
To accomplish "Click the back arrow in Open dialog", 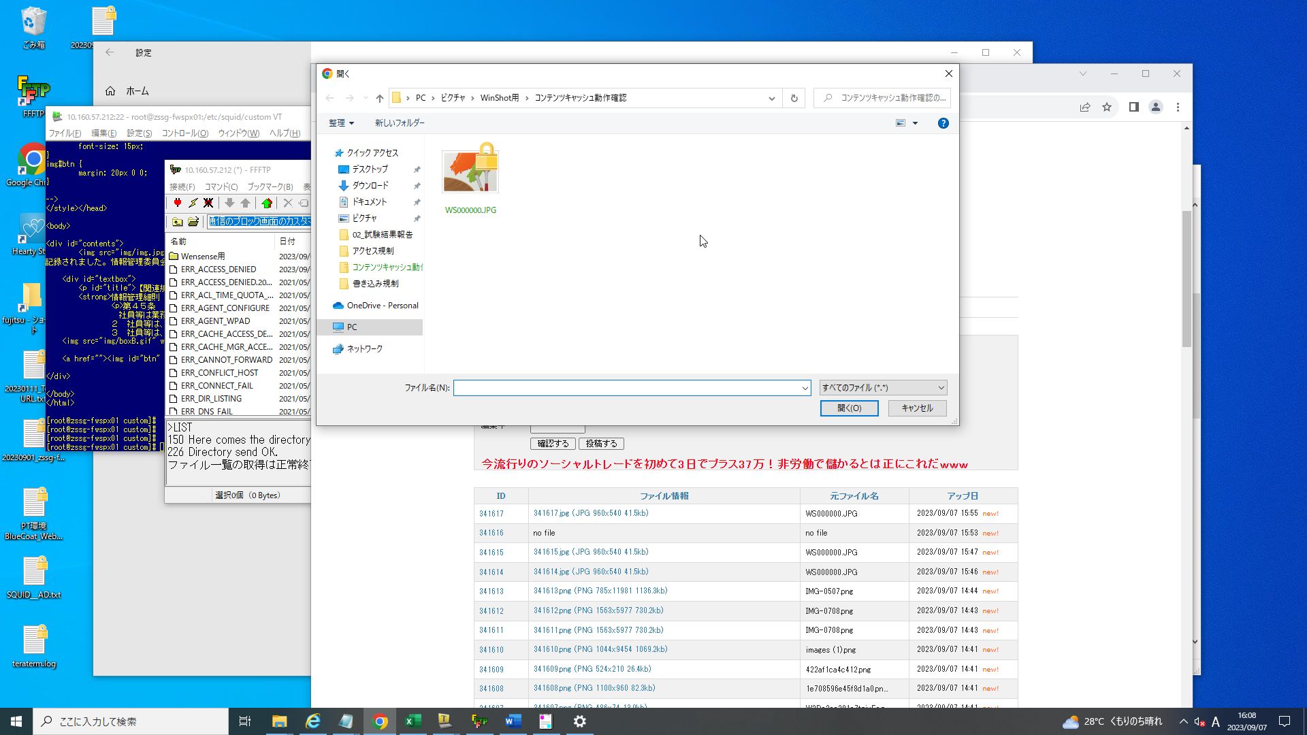I will (x=329, y=98).
